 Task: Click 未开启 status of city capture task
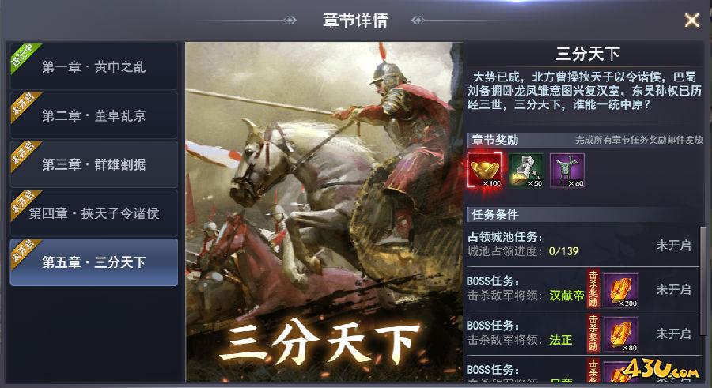click(674, 246)
